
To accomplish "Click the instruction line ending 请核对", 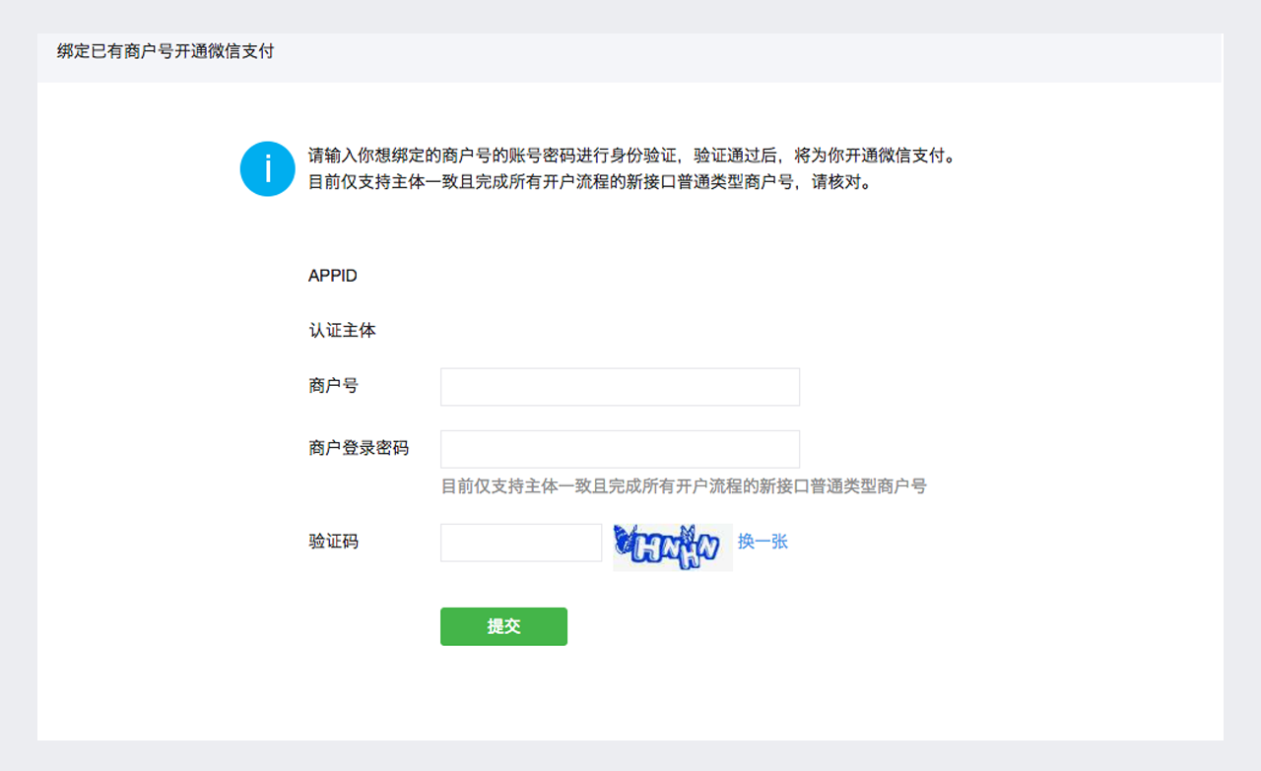I will (590, 182).
